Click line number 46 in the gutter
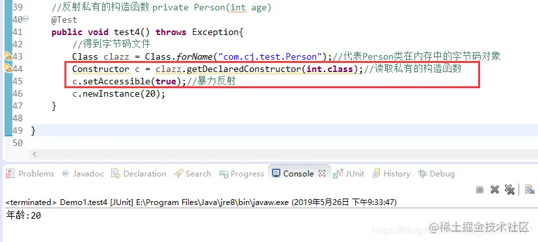Screen dimensions: 538x242 tap(17, 93)
